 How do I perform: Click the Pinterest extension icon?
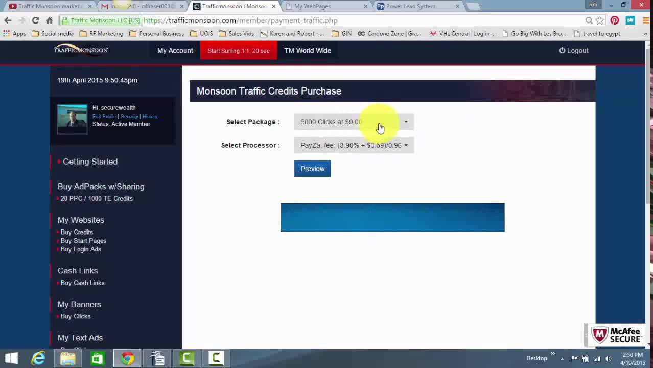coord(615,20)
